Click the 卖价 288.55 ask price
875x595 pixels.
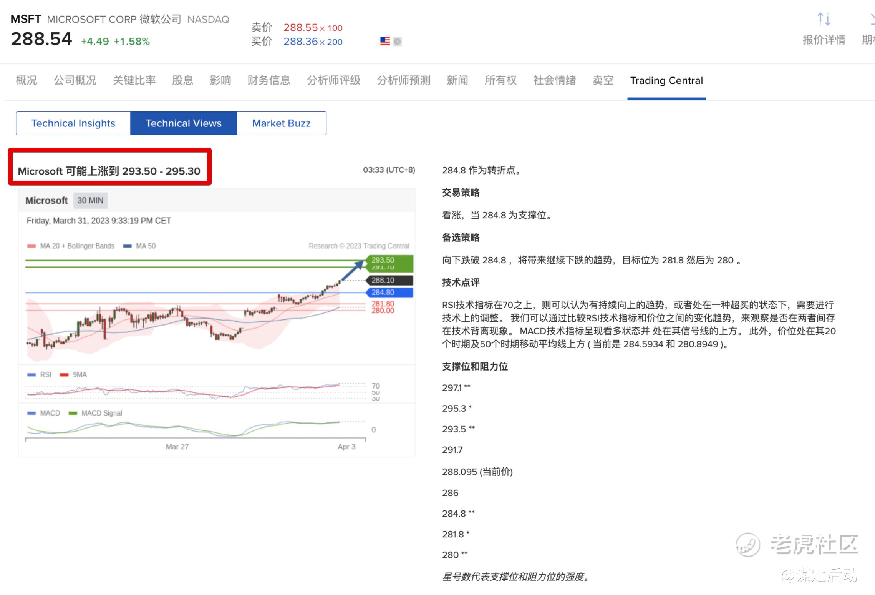click(x=300, y=28)
